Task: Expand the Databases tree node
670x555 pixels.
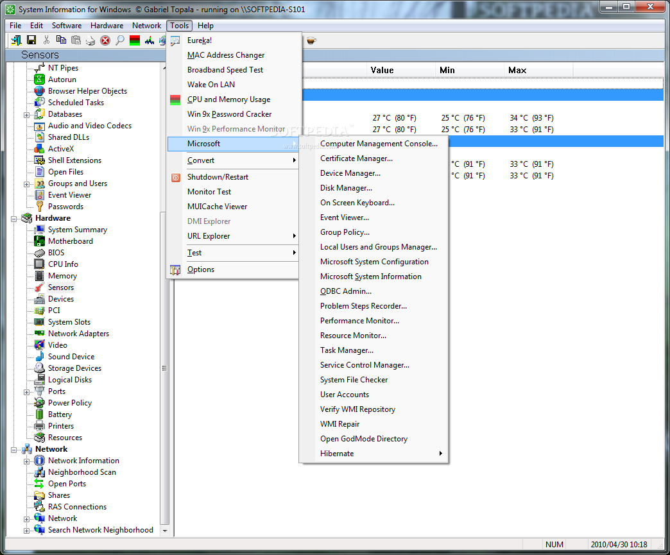Action: [x=26, y=114]
